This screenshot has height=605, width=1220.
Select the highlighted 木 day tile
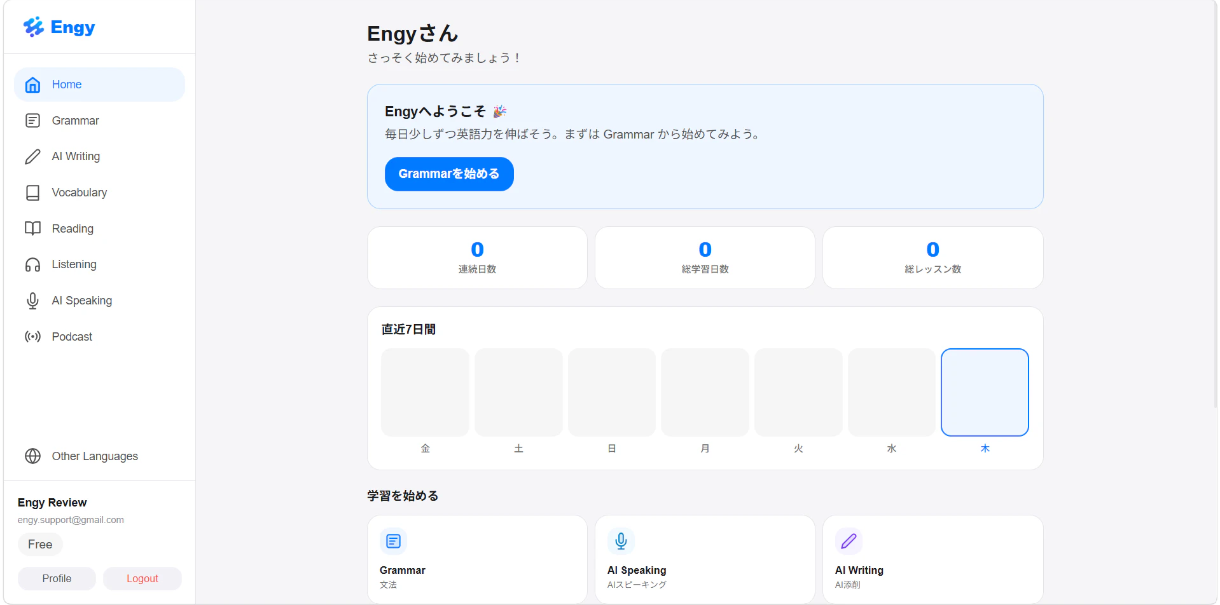point(985,392)
